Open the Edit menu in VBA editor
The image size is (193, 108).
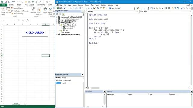click(65, 5)
